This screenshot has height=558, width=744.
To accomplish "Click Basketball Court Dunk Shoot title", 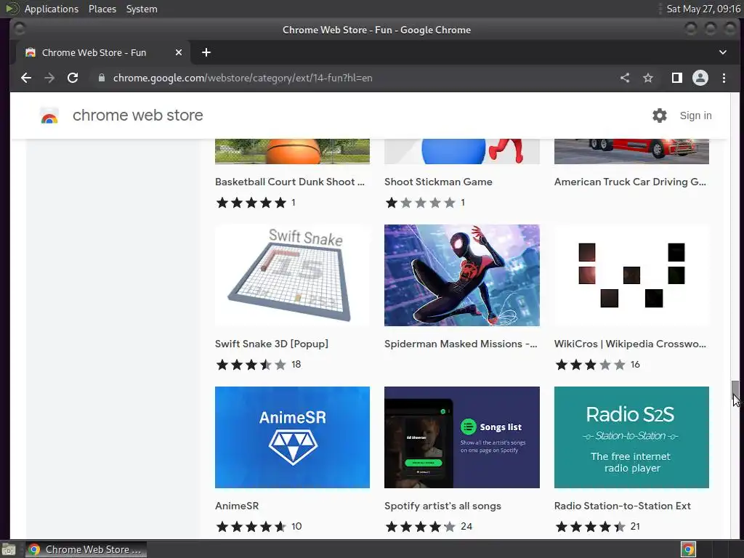I will tap(290, 182).
